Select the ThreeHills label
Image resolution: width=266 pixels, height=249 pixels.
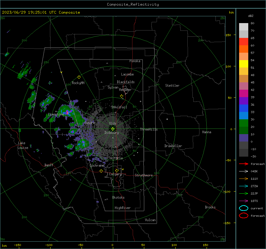[149, 129]
